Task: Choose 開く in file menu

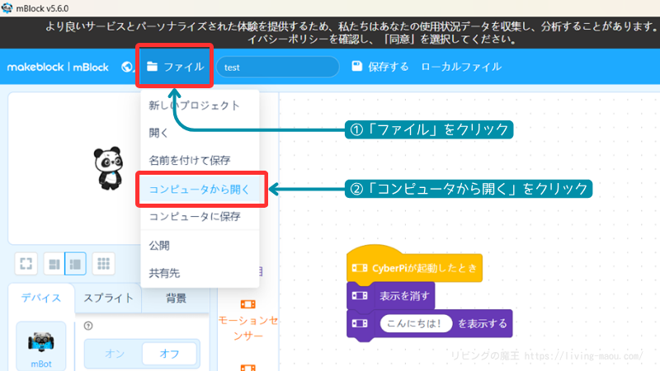Action: coord(158,133)
